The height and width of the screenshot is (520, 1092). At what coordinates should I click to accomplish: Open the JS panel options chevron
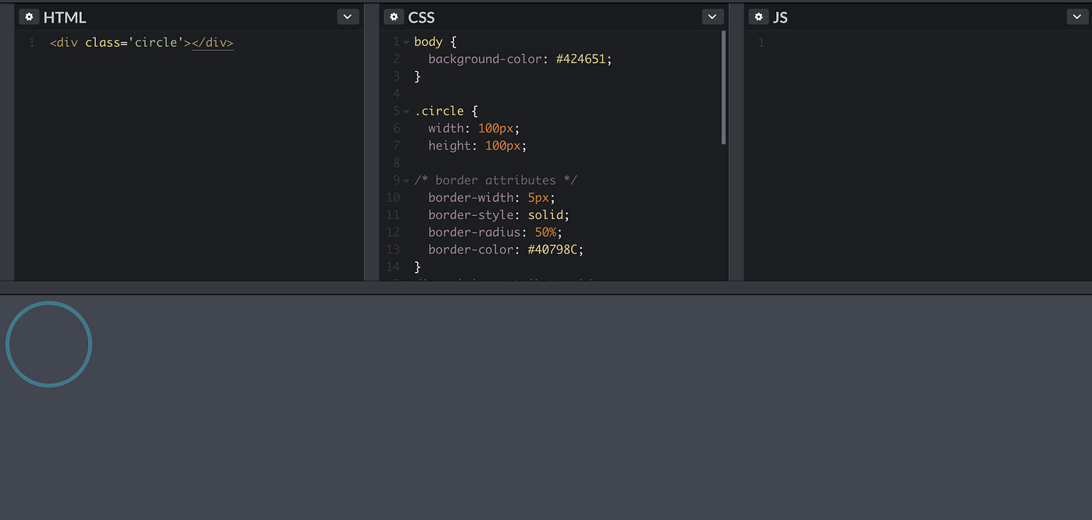pos(1076,16)
